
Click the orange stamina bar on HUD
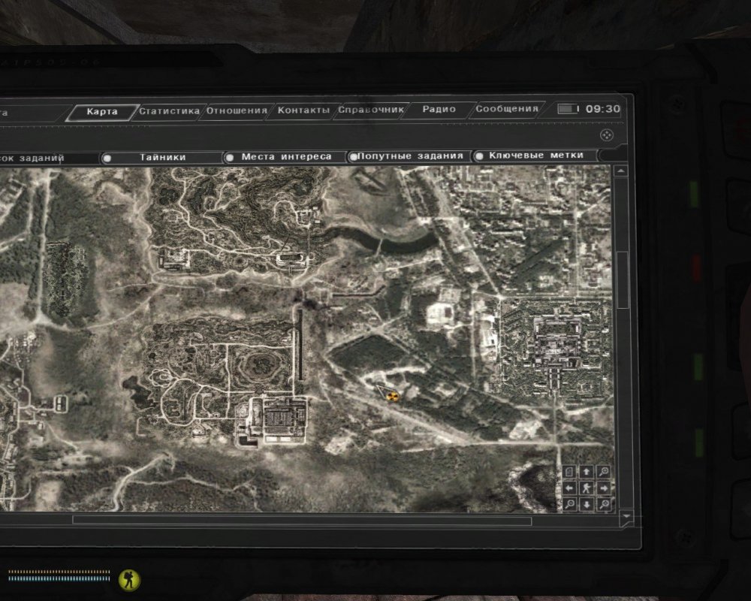(x=59, y=572)
